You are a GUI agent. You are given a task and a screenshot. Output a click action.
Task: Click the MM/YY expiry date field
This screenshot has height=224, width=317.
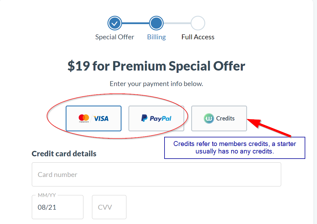pos(58,207)
